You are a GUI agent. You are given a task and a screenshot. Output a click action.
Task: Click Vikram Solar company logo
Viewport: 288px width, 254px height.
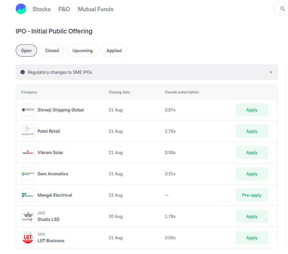coord(28,152)
